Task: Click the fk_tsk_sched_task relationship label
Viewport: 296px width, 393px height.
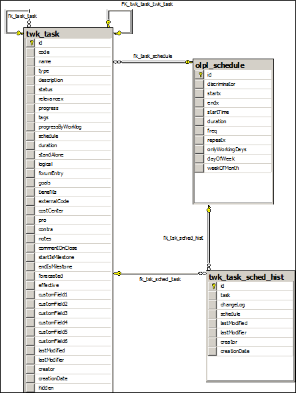Action: coord(160,279)
